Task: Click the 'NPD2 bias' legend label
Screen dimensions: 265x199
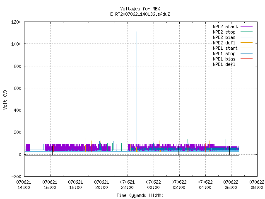Action: pyautogui.click(x=224, y=37)
